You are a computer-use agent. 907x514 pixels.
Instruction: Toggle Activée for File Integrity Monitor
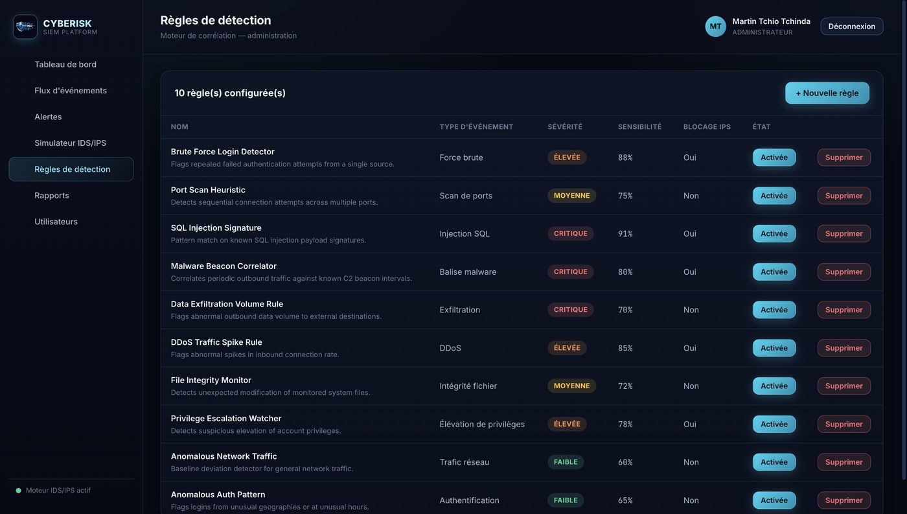pos(774,386)
